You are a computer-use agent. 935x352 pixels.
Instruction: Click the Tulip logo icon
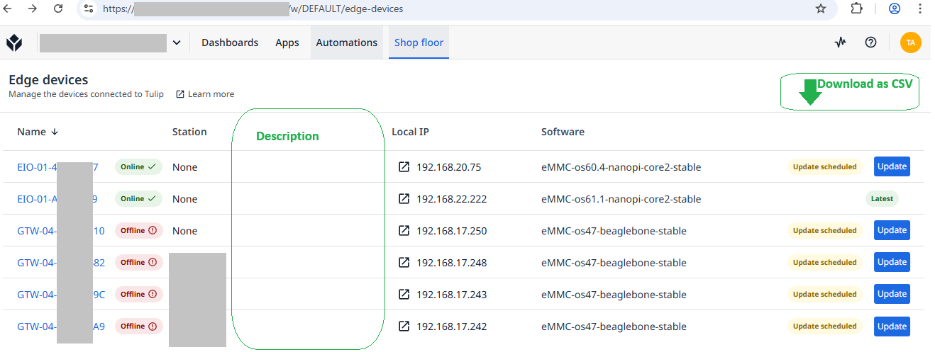point(14,43)
